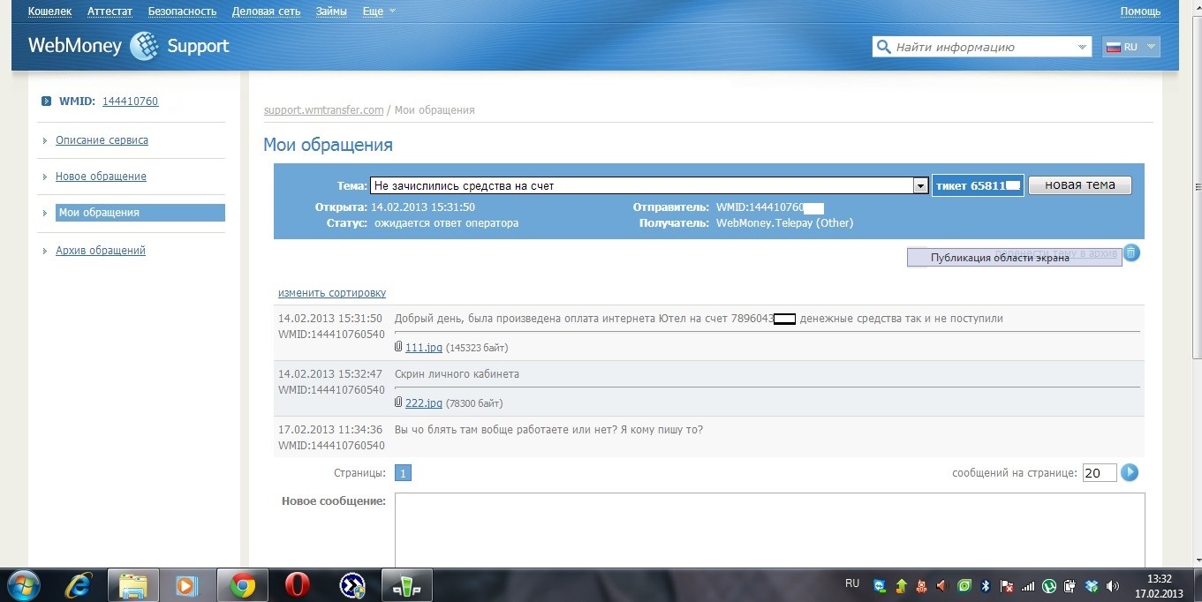Image resolution: width=1202 pixels, height=602 pixels.
Task: Go to next page with the blue arrow
Action: click(1130, 472)
